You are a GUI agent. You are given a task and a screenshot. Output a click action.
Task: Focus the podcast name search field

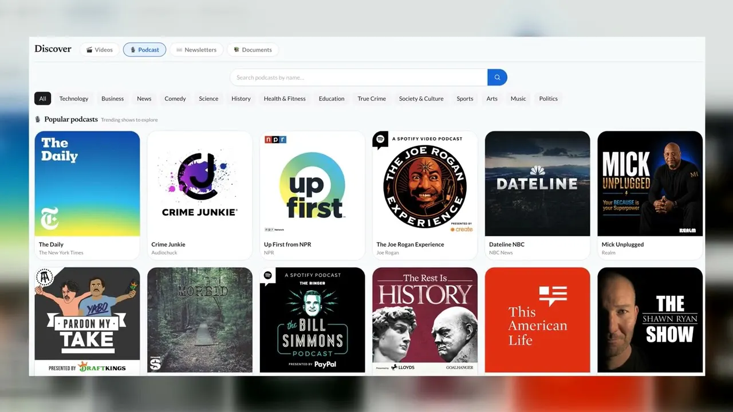[x=358, y=77]
